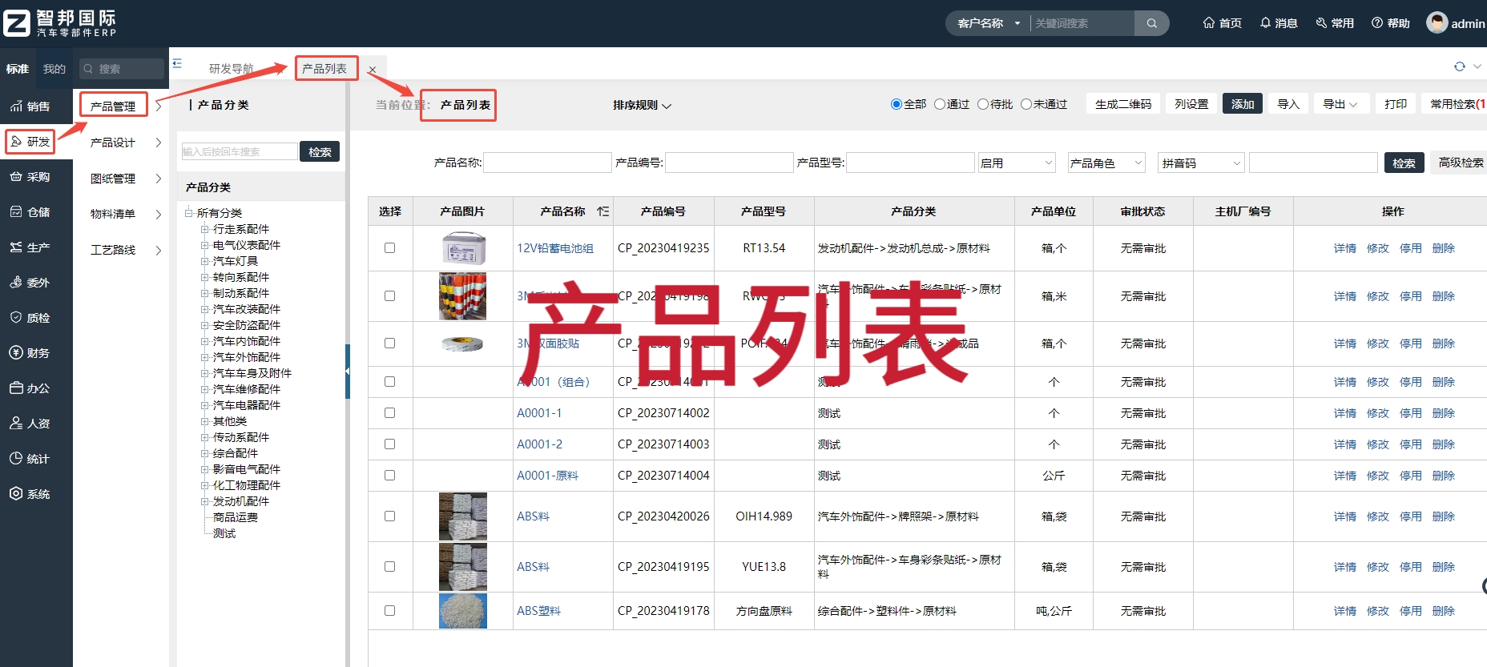Viewport: 1487px width, 667px height.
Task: Switch to the 研发导航 tab
Action: pos(232,69)
